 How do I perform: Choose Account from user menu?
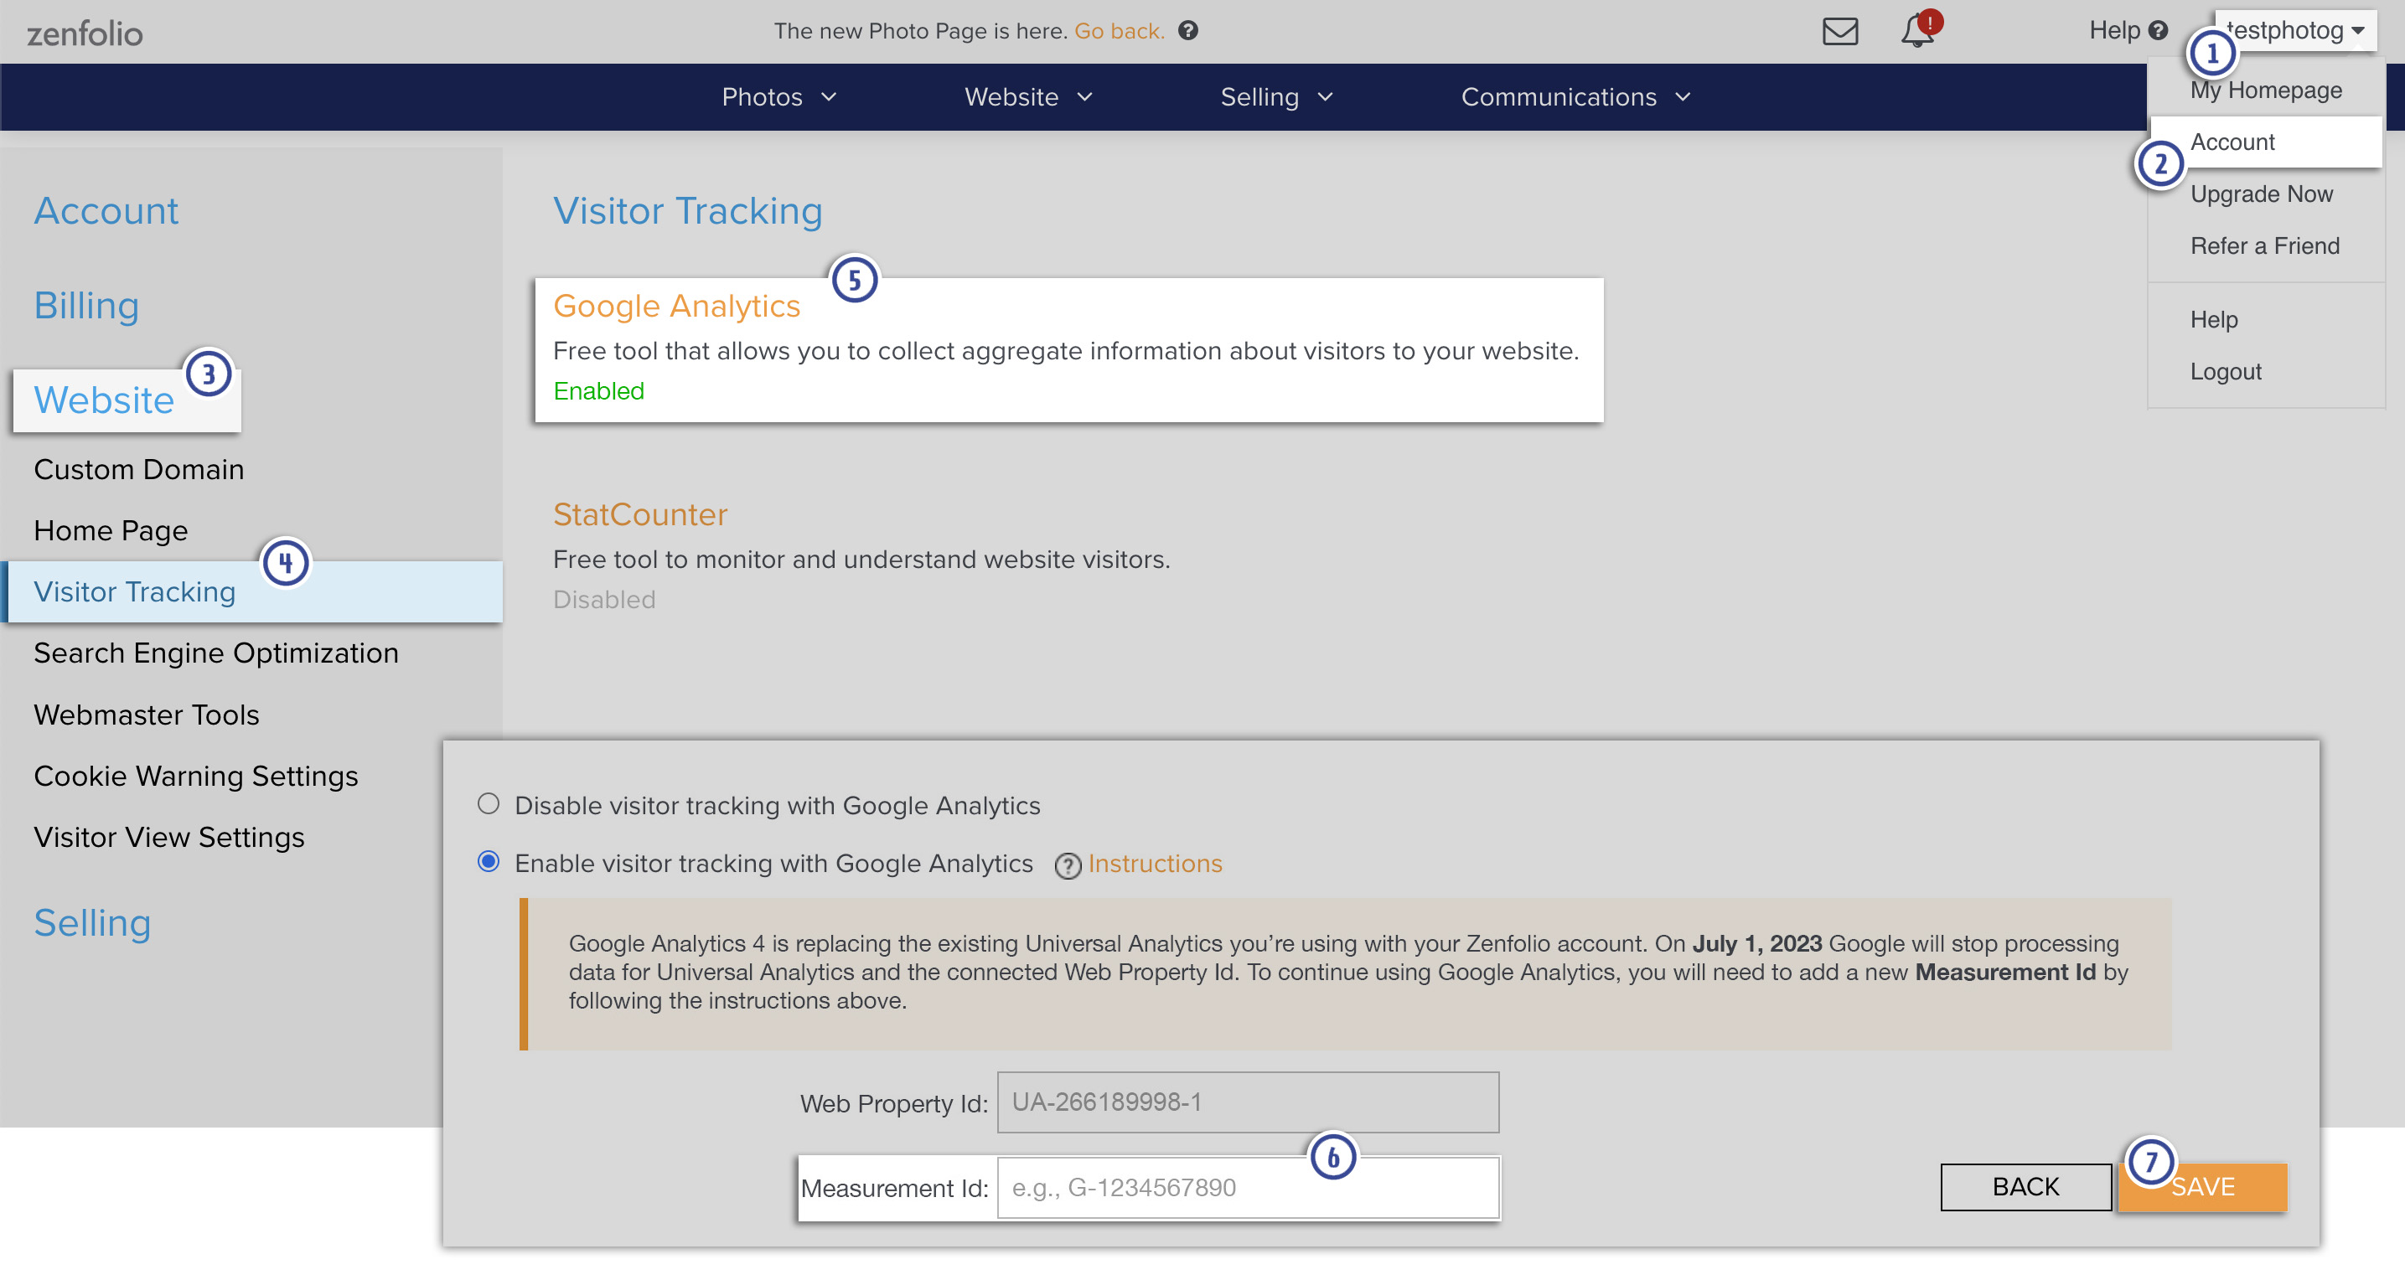[x=2265, y=142]
